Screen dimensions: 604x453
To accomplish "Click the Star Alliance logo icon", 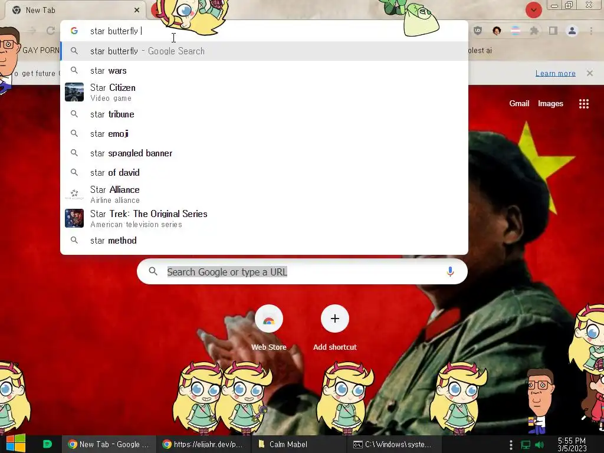I will click(x=74, y=194).
